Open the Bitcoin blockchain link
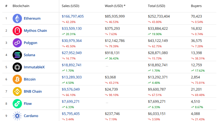The width and height of the screenshot is (217, 121). tap(30, 79)
